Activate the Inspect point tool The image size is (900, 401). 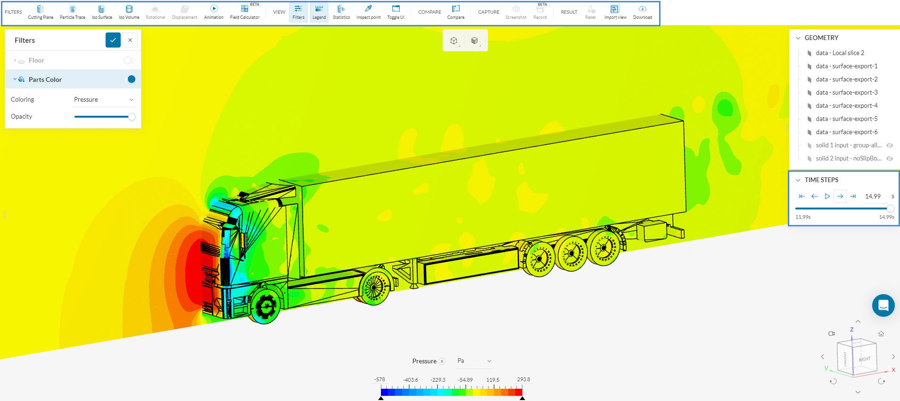click(368, 12)
